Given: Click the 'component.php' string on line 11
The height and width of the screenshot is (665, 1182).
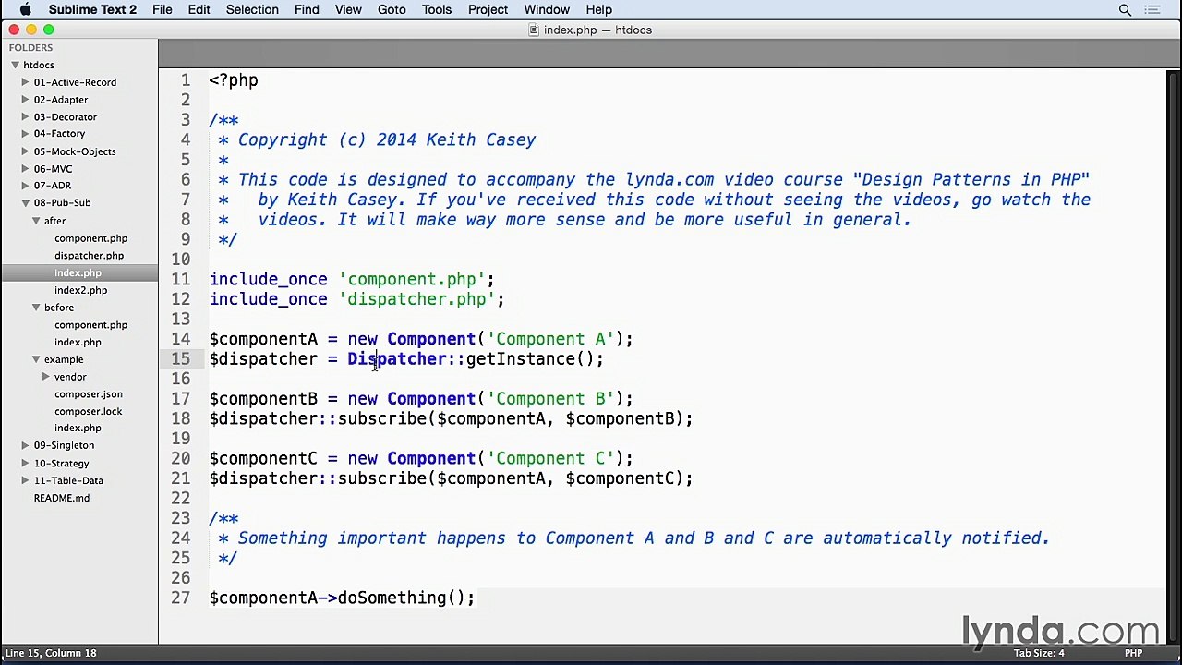Looking at the screenshot, I should click(412, 279).
